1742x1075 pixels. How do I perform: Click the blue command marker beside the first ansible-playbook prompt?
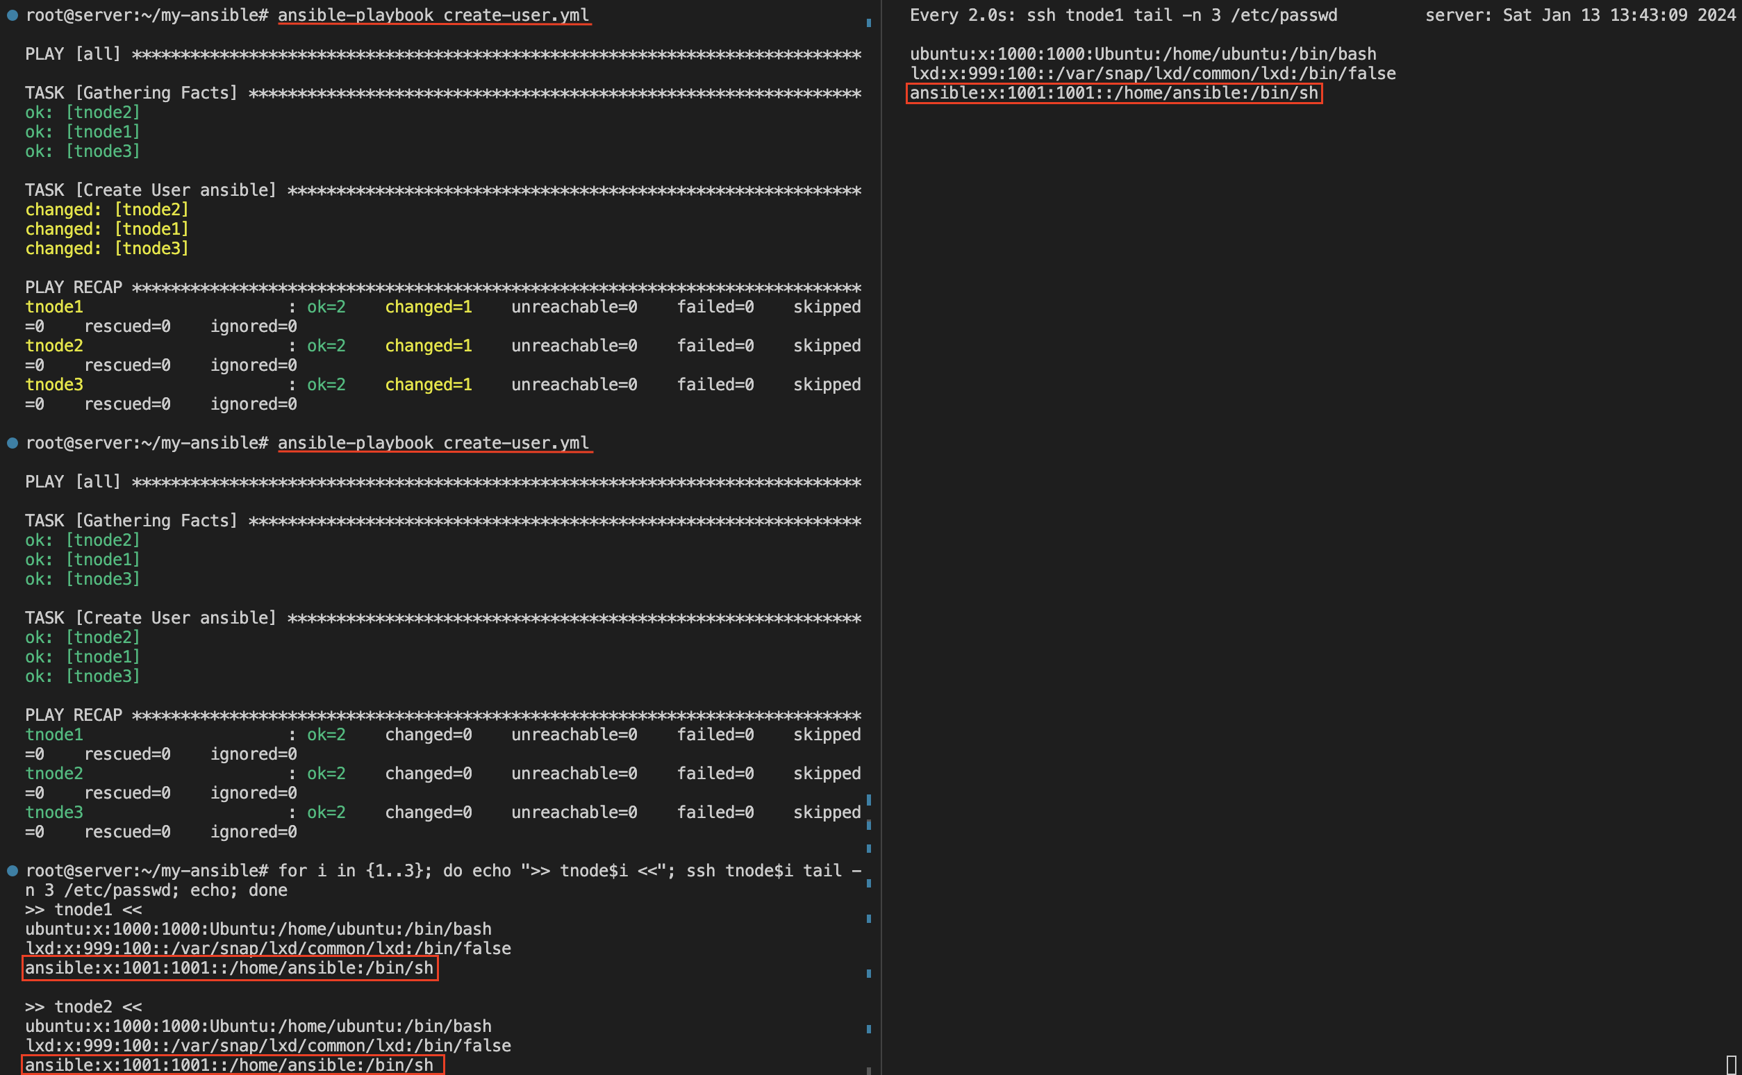12,15
